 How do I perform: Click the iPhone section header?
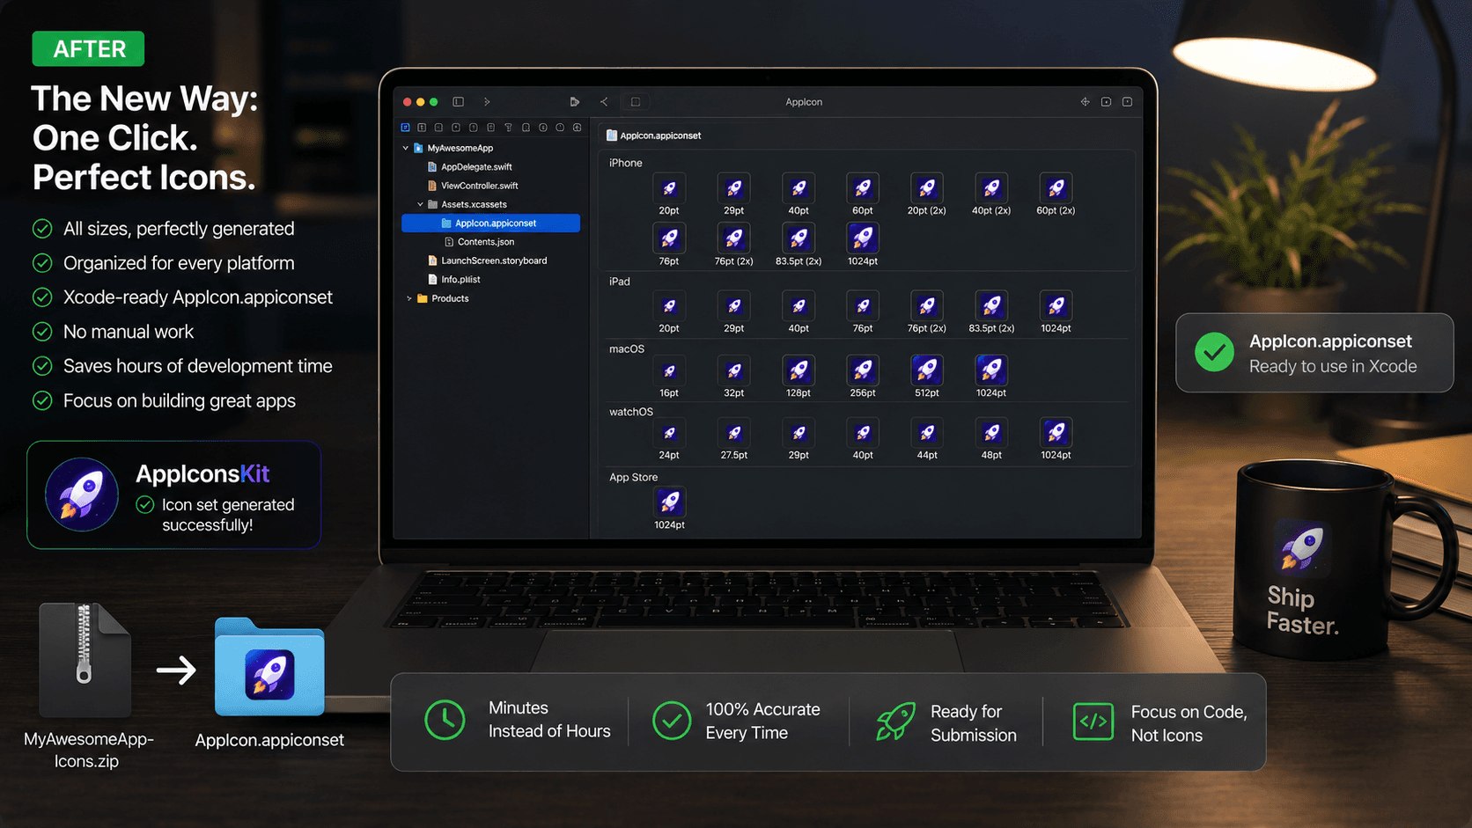626,163
